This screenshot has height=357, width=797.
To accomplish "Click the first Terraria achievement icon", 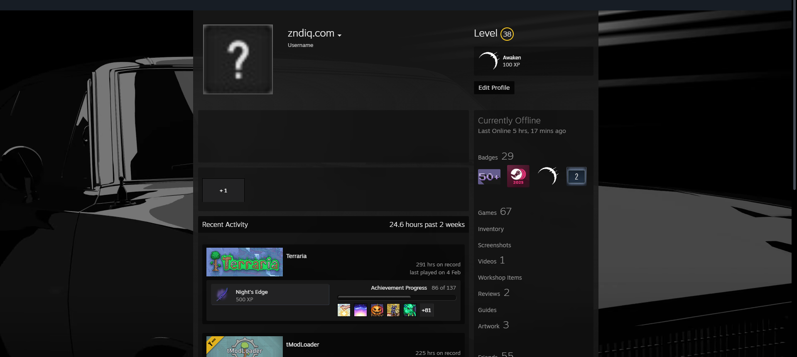I will (x=344, y=310).
